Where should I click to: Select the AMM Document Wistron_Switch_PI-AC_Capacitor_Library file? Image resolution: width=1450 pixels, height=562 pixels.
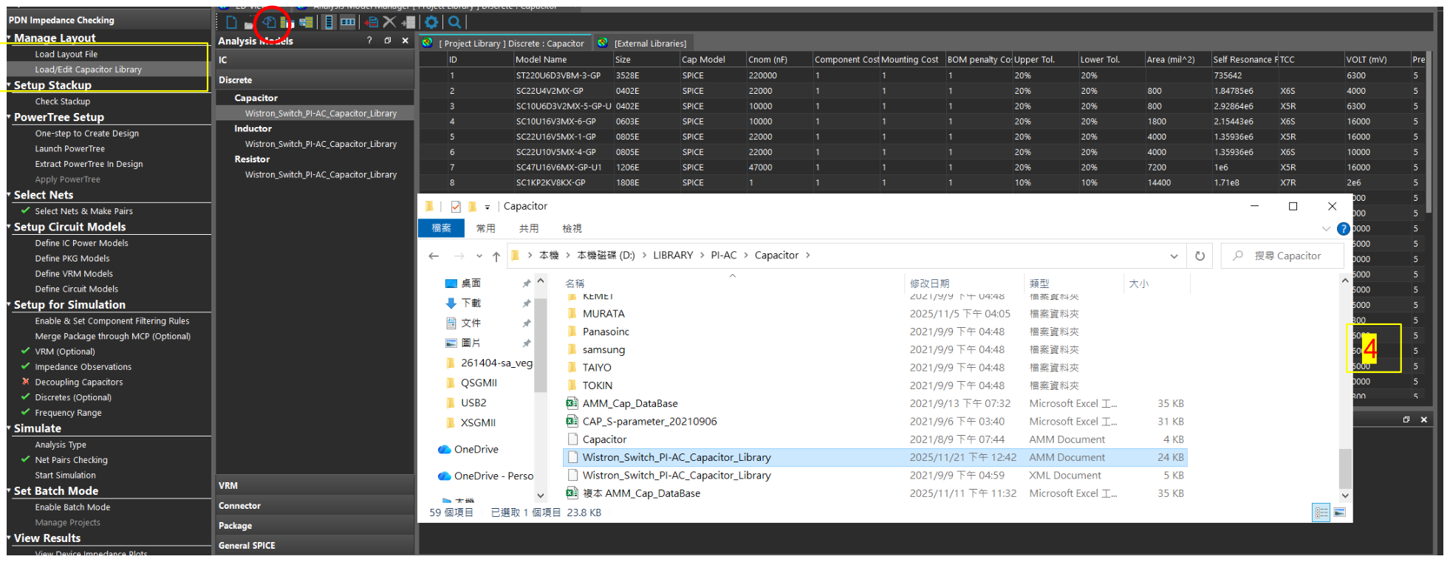(875, 457)
